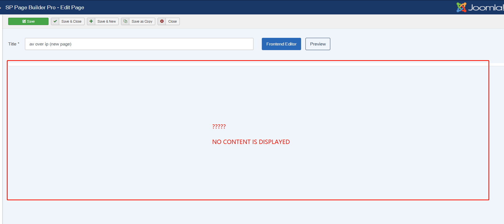Screen dimensions: 504x224
Task: Click the duplicate-pages icon beside Save as Copy
Action: pyautogui.click(x=125, y=21)
